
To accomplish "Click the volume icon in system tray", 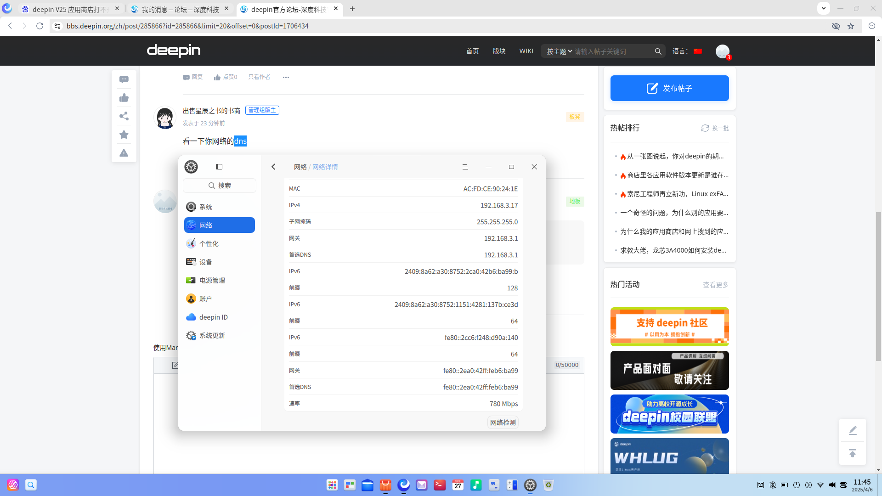I will pos(832,485).
